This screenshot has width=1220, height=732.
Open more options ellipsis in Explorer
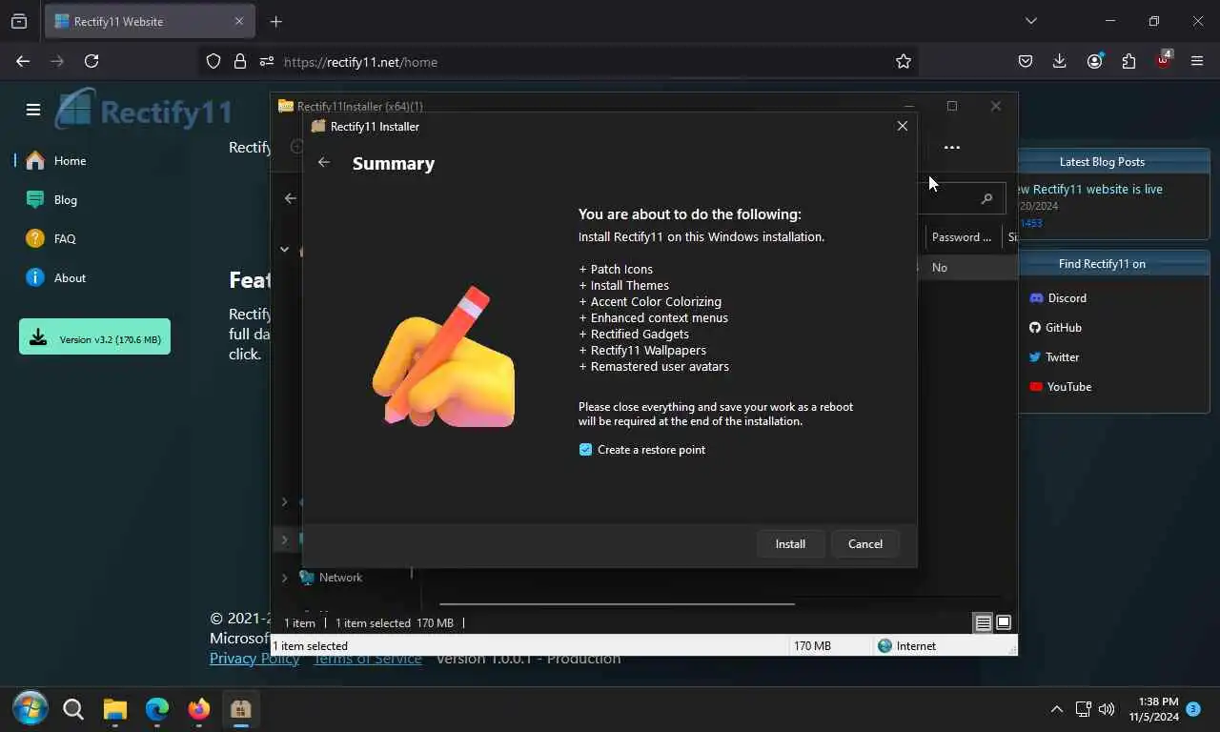point(951,147)
